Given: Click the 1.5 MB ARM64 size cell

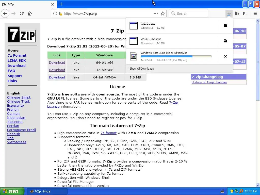Looking at the screenshot, I should coord(135,77).
